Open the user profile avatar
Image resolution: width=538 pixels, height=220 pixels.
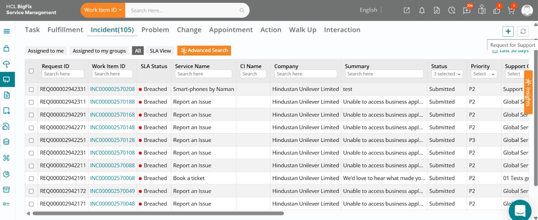[527, 10]
